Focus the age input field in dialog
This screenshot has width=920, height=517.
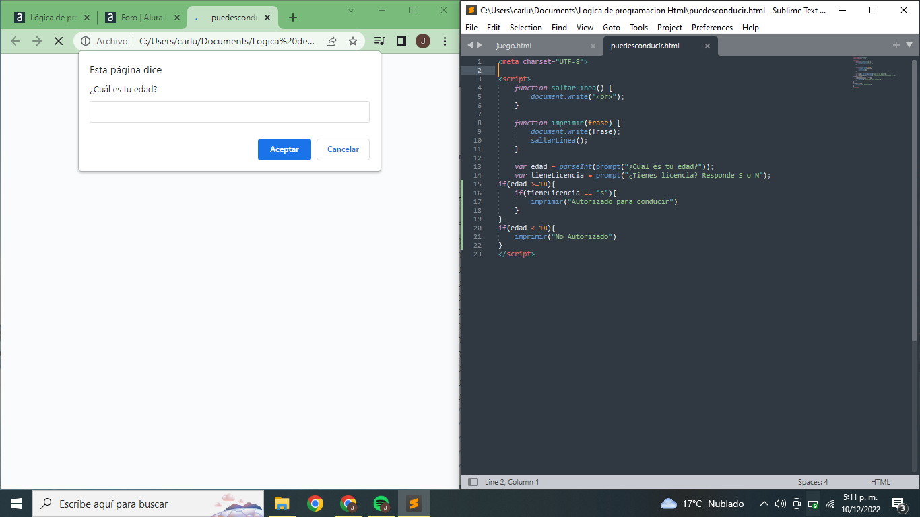[x=230, y=112]
